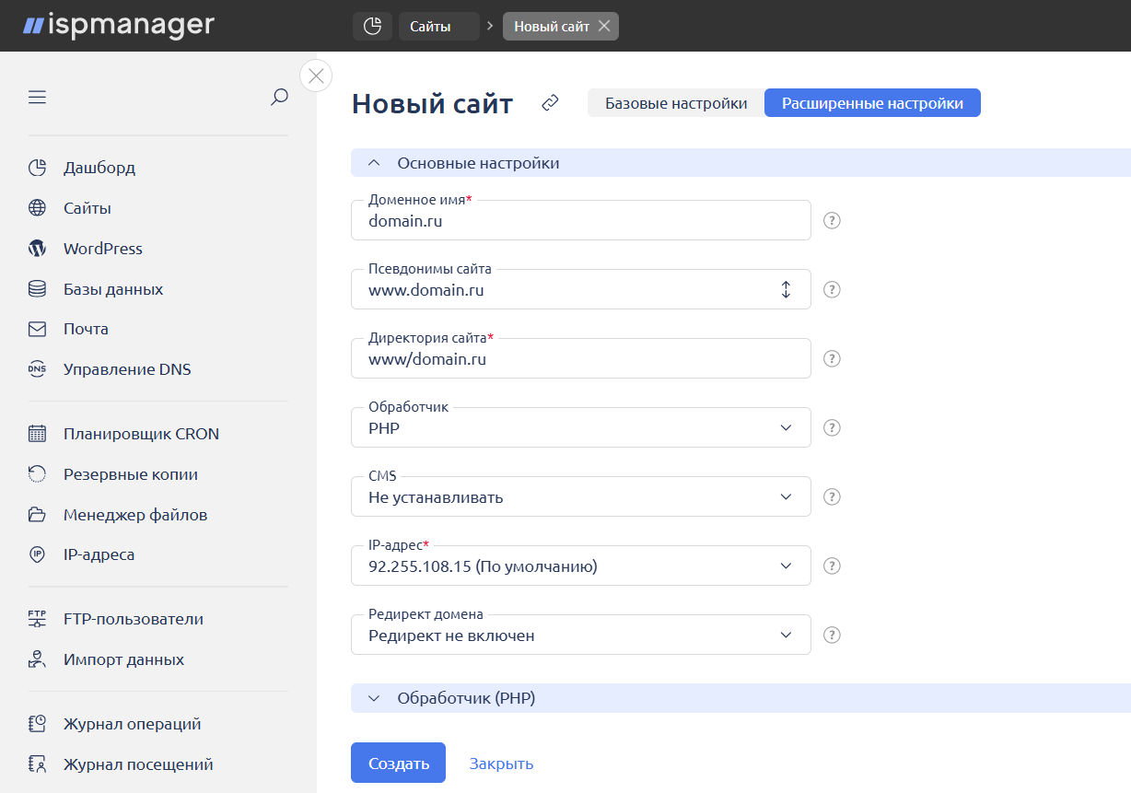Open the Обработчик dropdown
1131x793 pixels.
point(580,428)
